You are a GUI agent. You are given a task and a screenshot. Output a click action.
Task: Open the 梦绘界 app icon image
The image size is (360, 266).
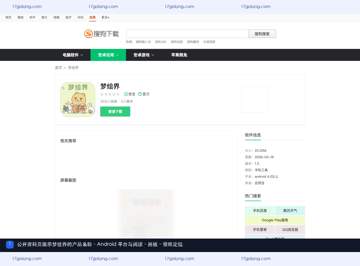(78, 100)
